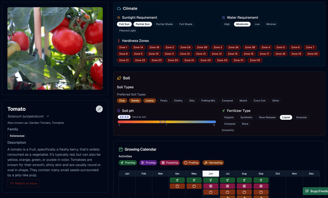This screenshot has width=328, height=198.
Task: Select the Oct month header
Action: [278, 174]
